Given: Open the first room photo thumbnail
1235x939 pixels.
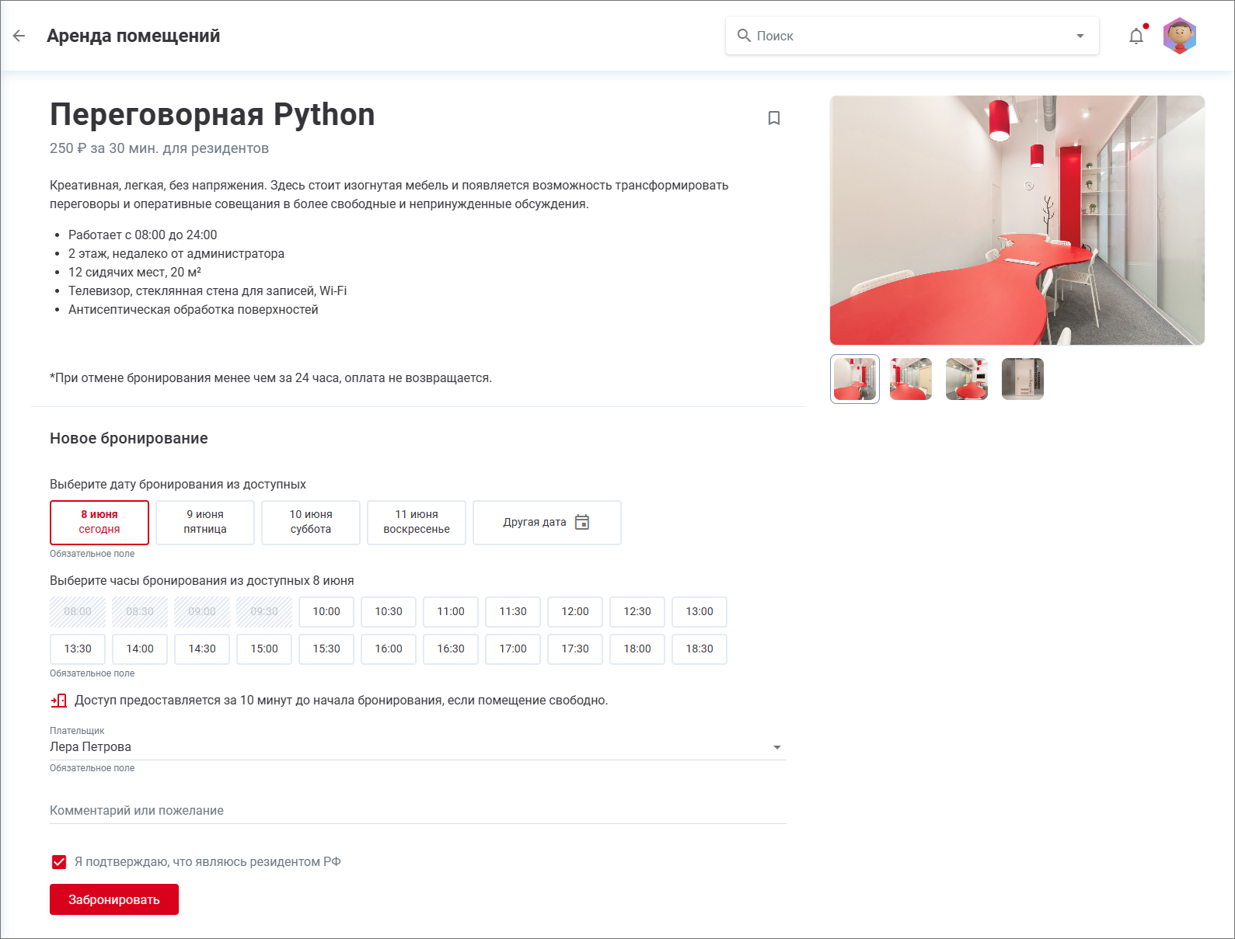Looking at the screenshot, I should tap(855, 379).
